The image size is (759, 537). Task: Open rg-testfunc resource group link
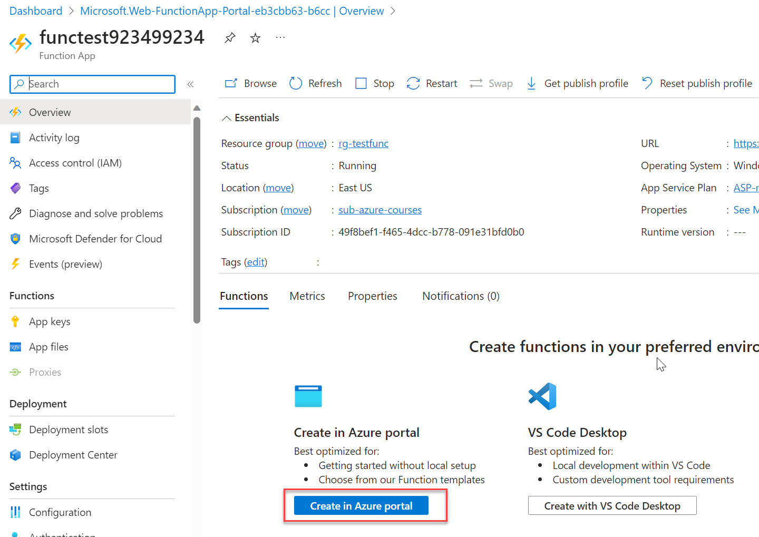(363, 143)
